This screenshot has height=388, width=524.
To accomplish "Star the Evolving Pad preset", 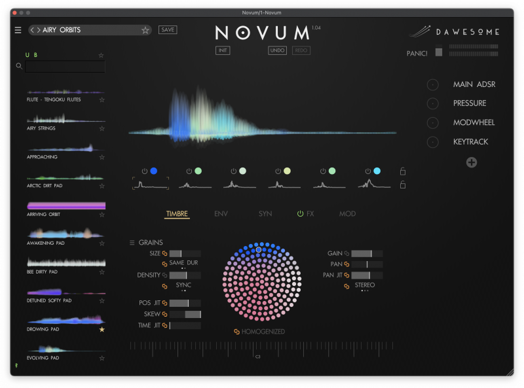I will click(102, 358).
